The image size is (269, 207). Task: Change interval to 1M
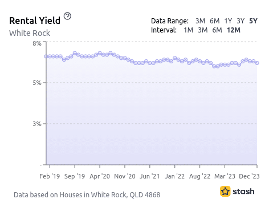pos(189,30)
